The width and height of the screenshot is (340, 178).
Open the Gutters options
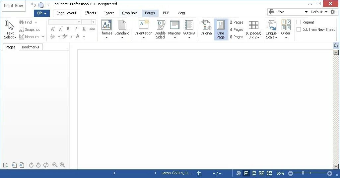point(189,30)
